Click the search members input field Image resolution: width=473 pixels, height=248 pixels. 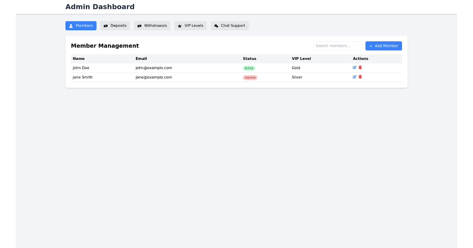coord(338,46)
